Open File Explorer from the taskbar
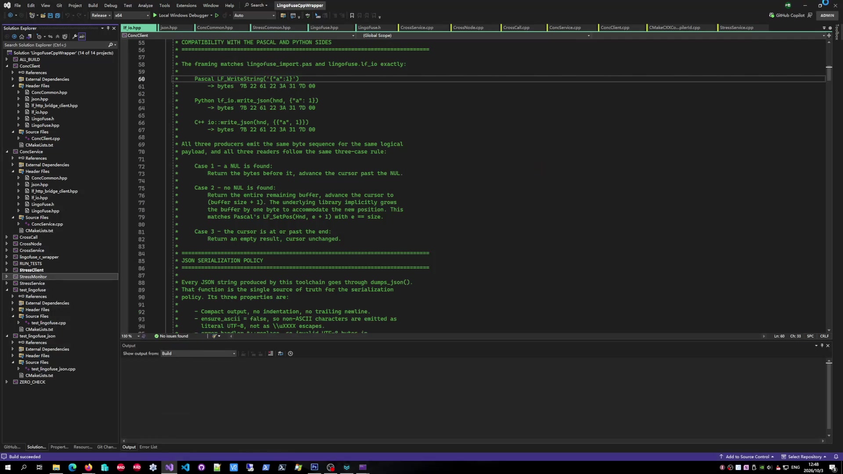This screenshot has width=843, height=474. coord(56,467)
